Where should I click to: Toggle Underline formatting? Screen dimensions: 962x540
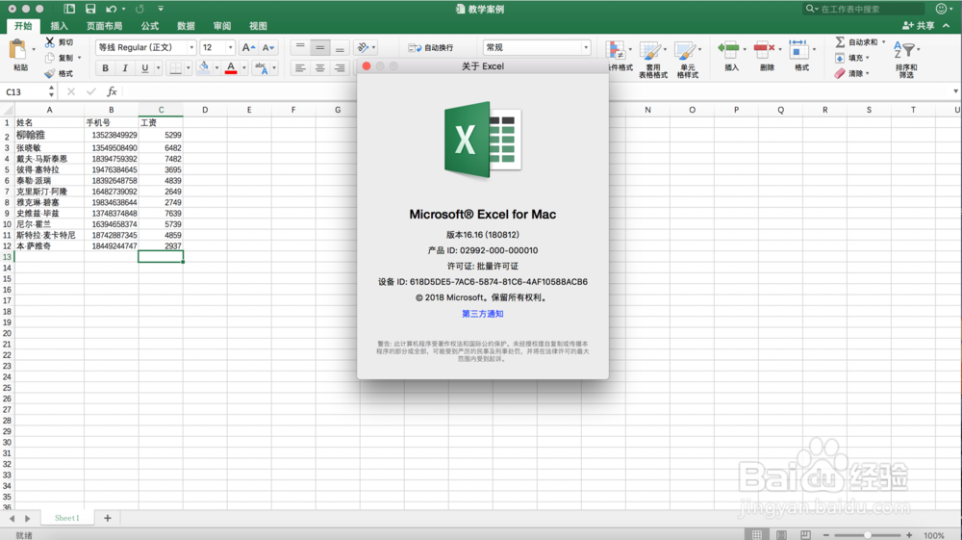pos(145,67)
